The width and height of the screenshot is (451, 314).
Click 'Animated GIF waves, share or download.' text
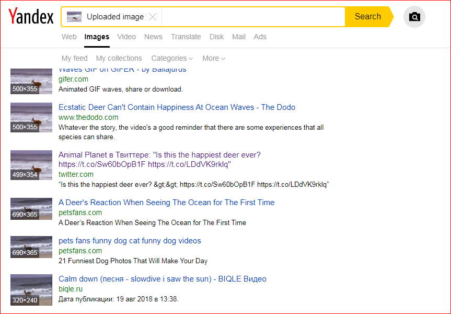pos(121,89)
